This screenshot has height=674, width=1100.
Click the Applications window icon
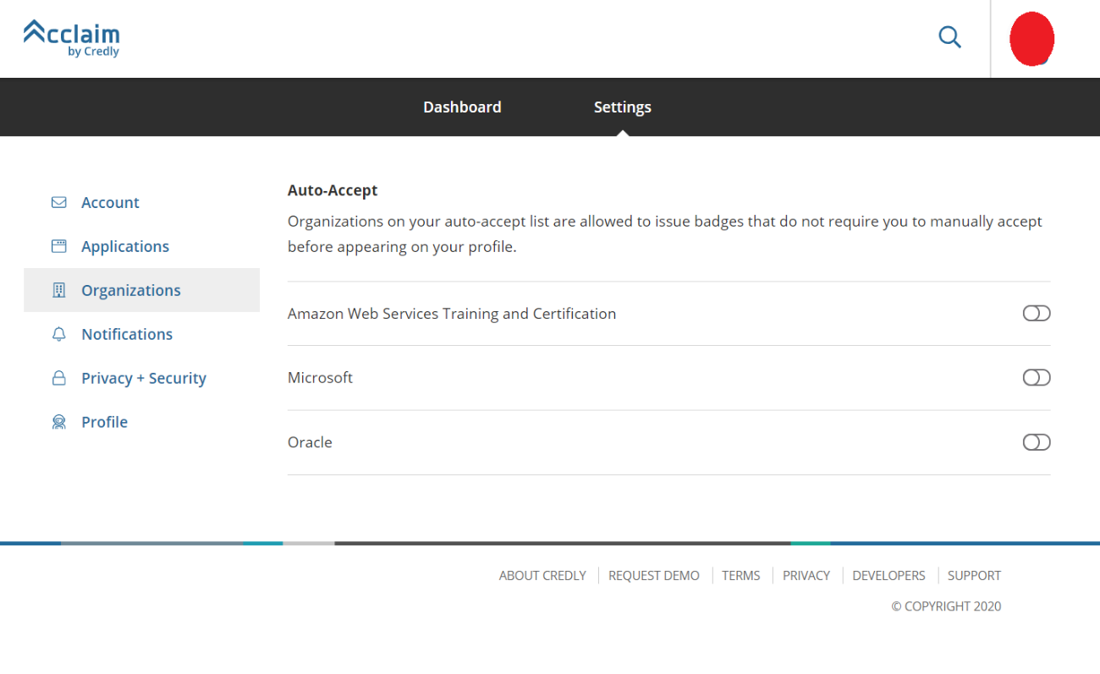(x=58, y=246)
